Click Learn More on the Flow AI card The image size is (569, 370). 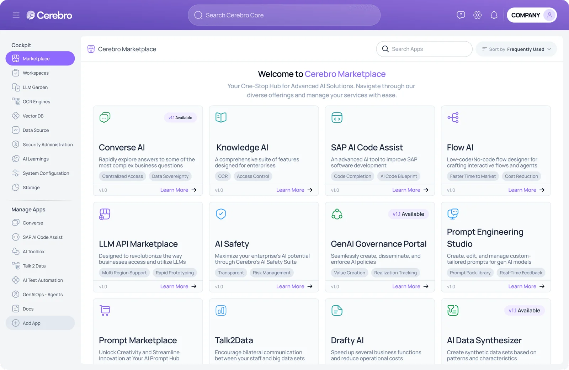[x=522, y=190]
